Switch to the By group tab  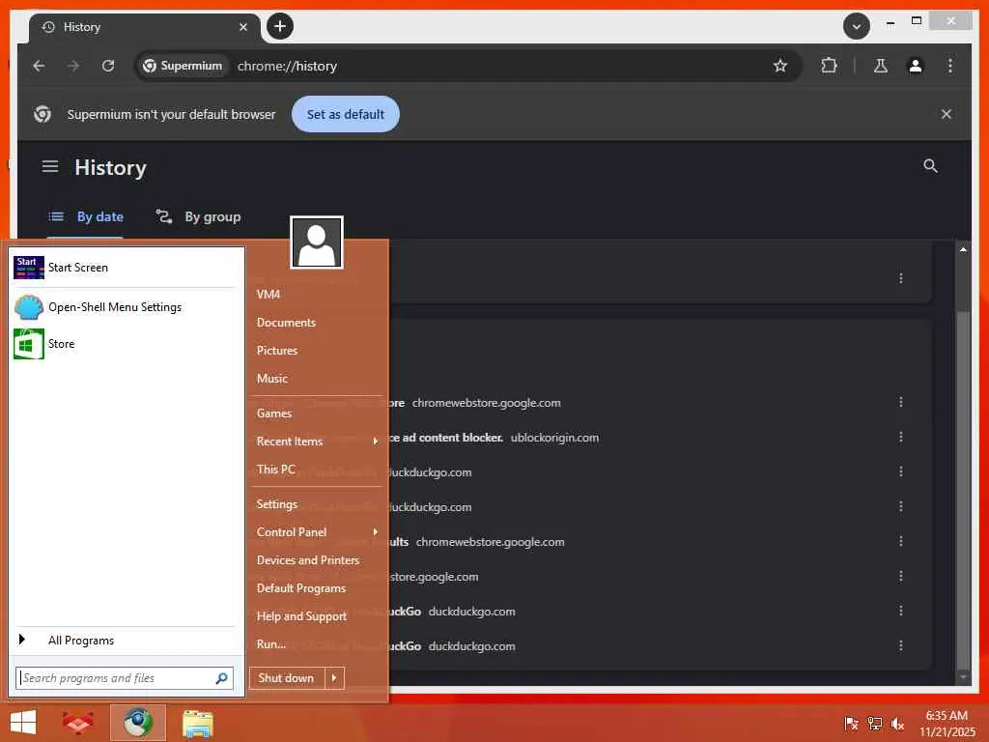tap(198, 217)
